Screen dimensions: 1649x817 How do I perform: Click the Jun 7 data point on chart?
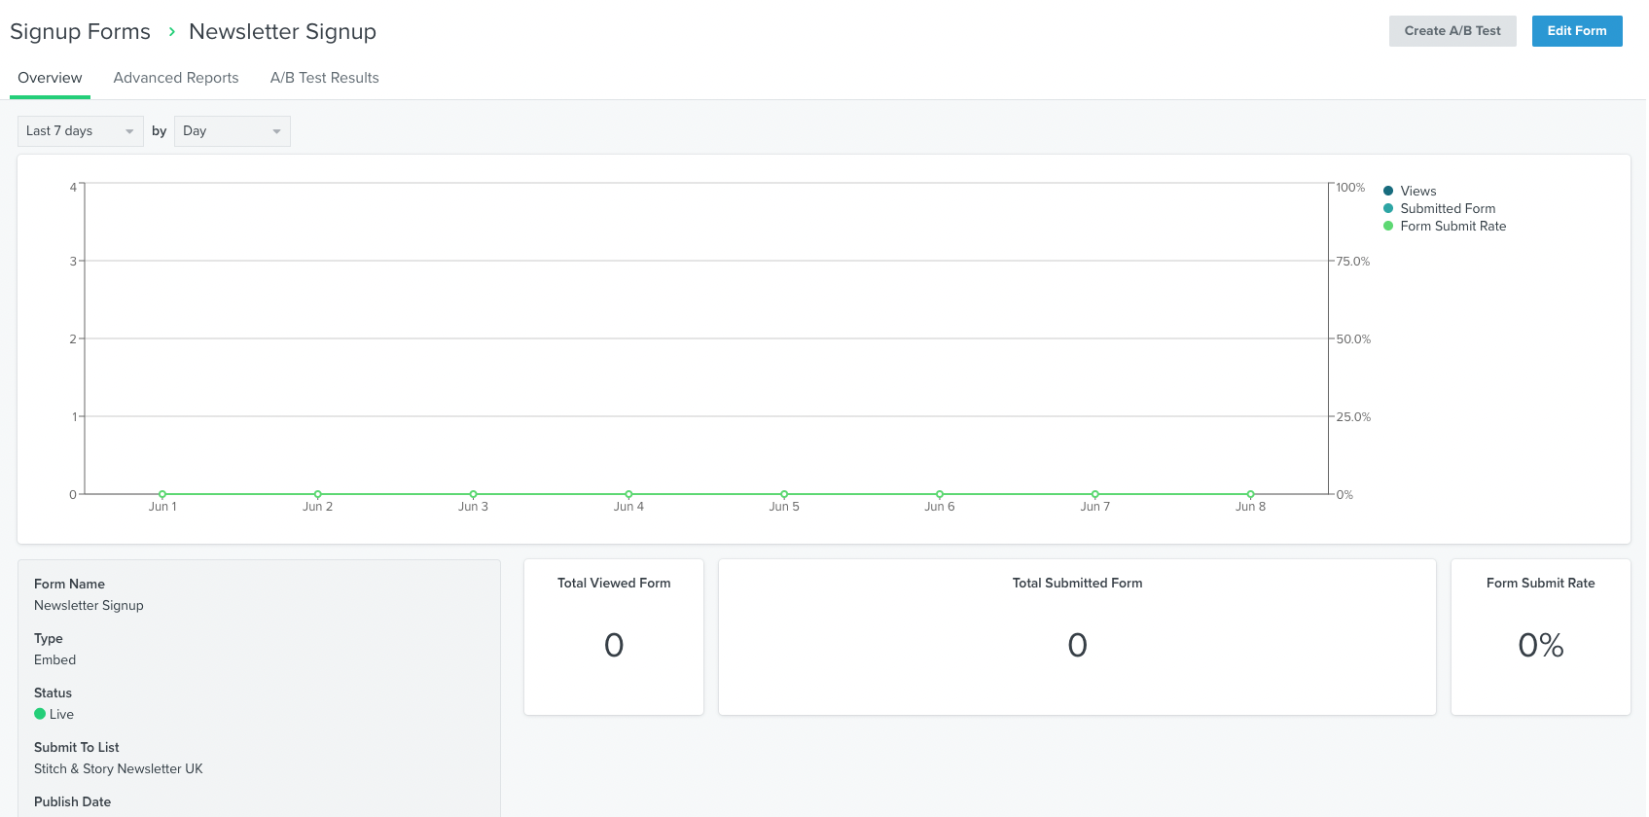(x=1095, y=494)
